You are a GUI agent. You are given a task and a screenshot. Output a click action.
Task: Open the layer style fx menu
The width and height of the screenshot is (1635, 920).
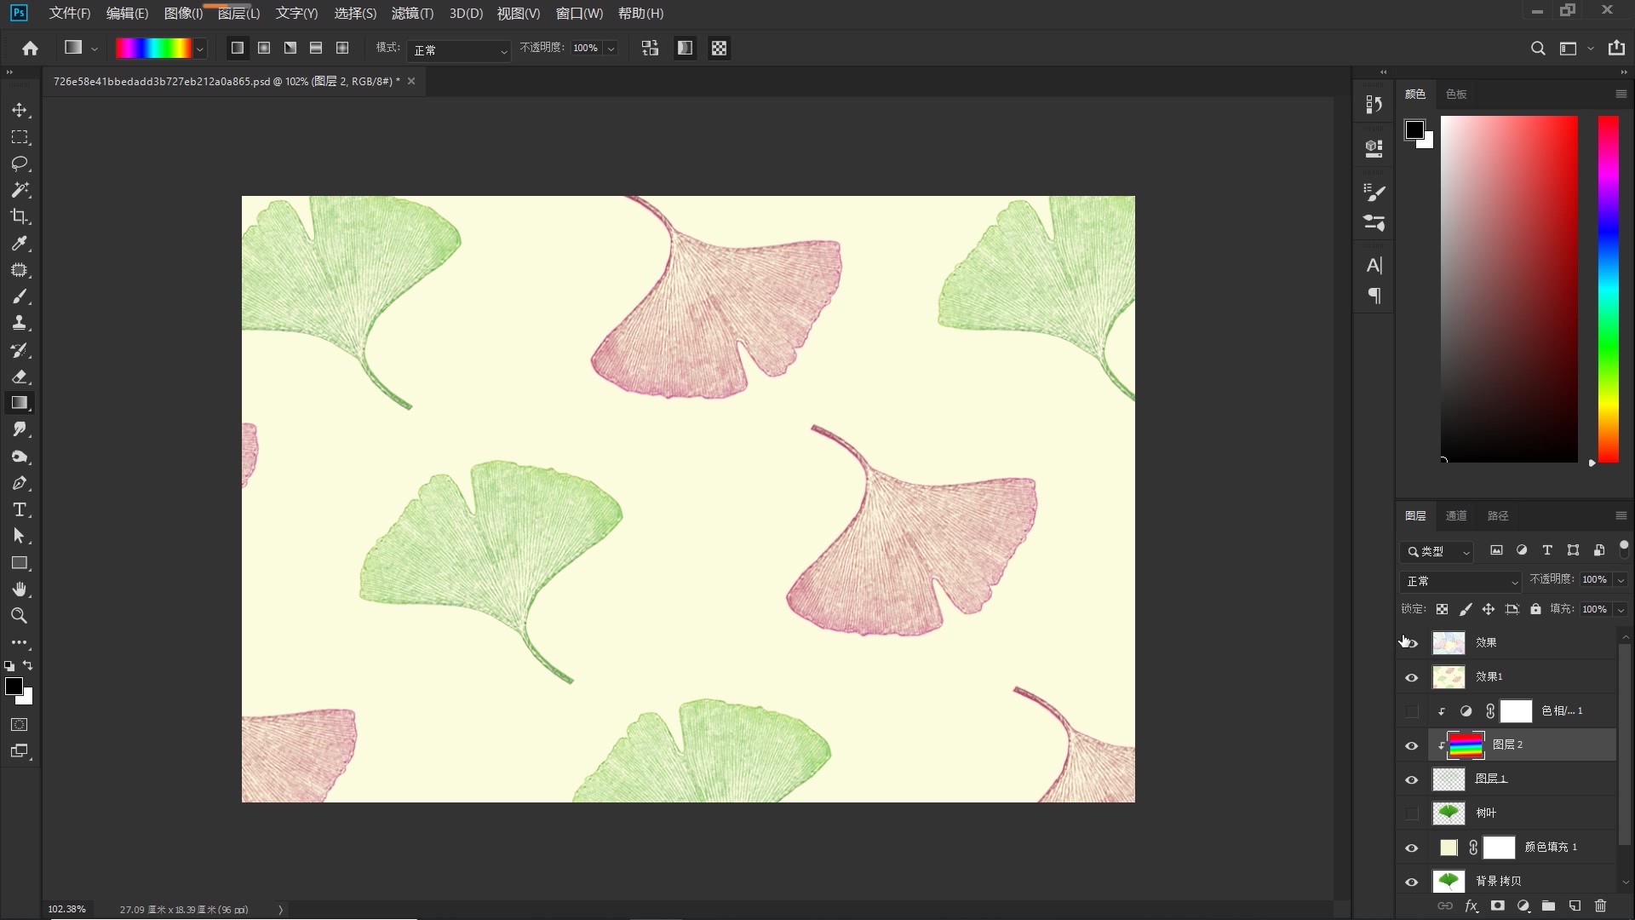1471,906
